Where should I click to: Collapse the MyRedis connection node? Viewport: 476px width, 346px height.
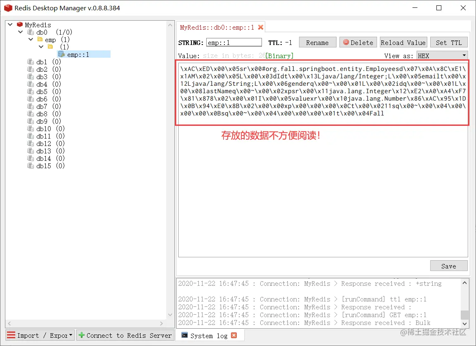click(10, 24)
